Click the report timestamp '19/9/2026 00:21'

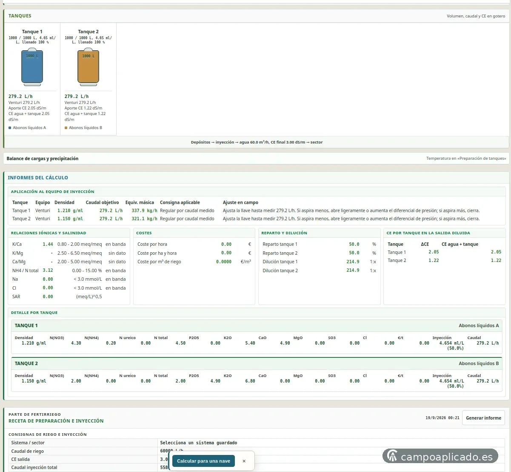(442, 418)
